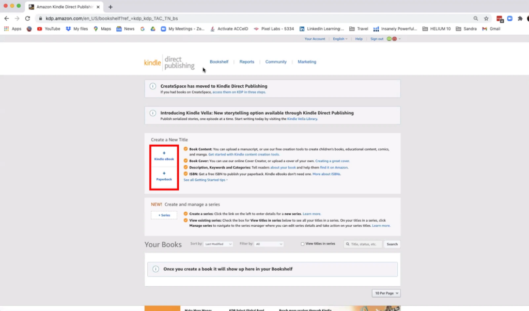Open the Sandra bookmarks folder
Viewport: 529px width, 311px height.
point(466,28)
